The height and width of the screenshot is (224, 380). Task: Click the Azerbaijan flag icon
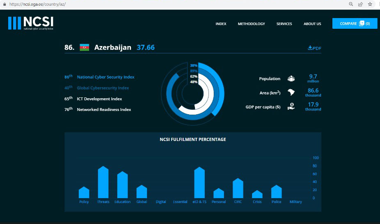coord(84,47)
